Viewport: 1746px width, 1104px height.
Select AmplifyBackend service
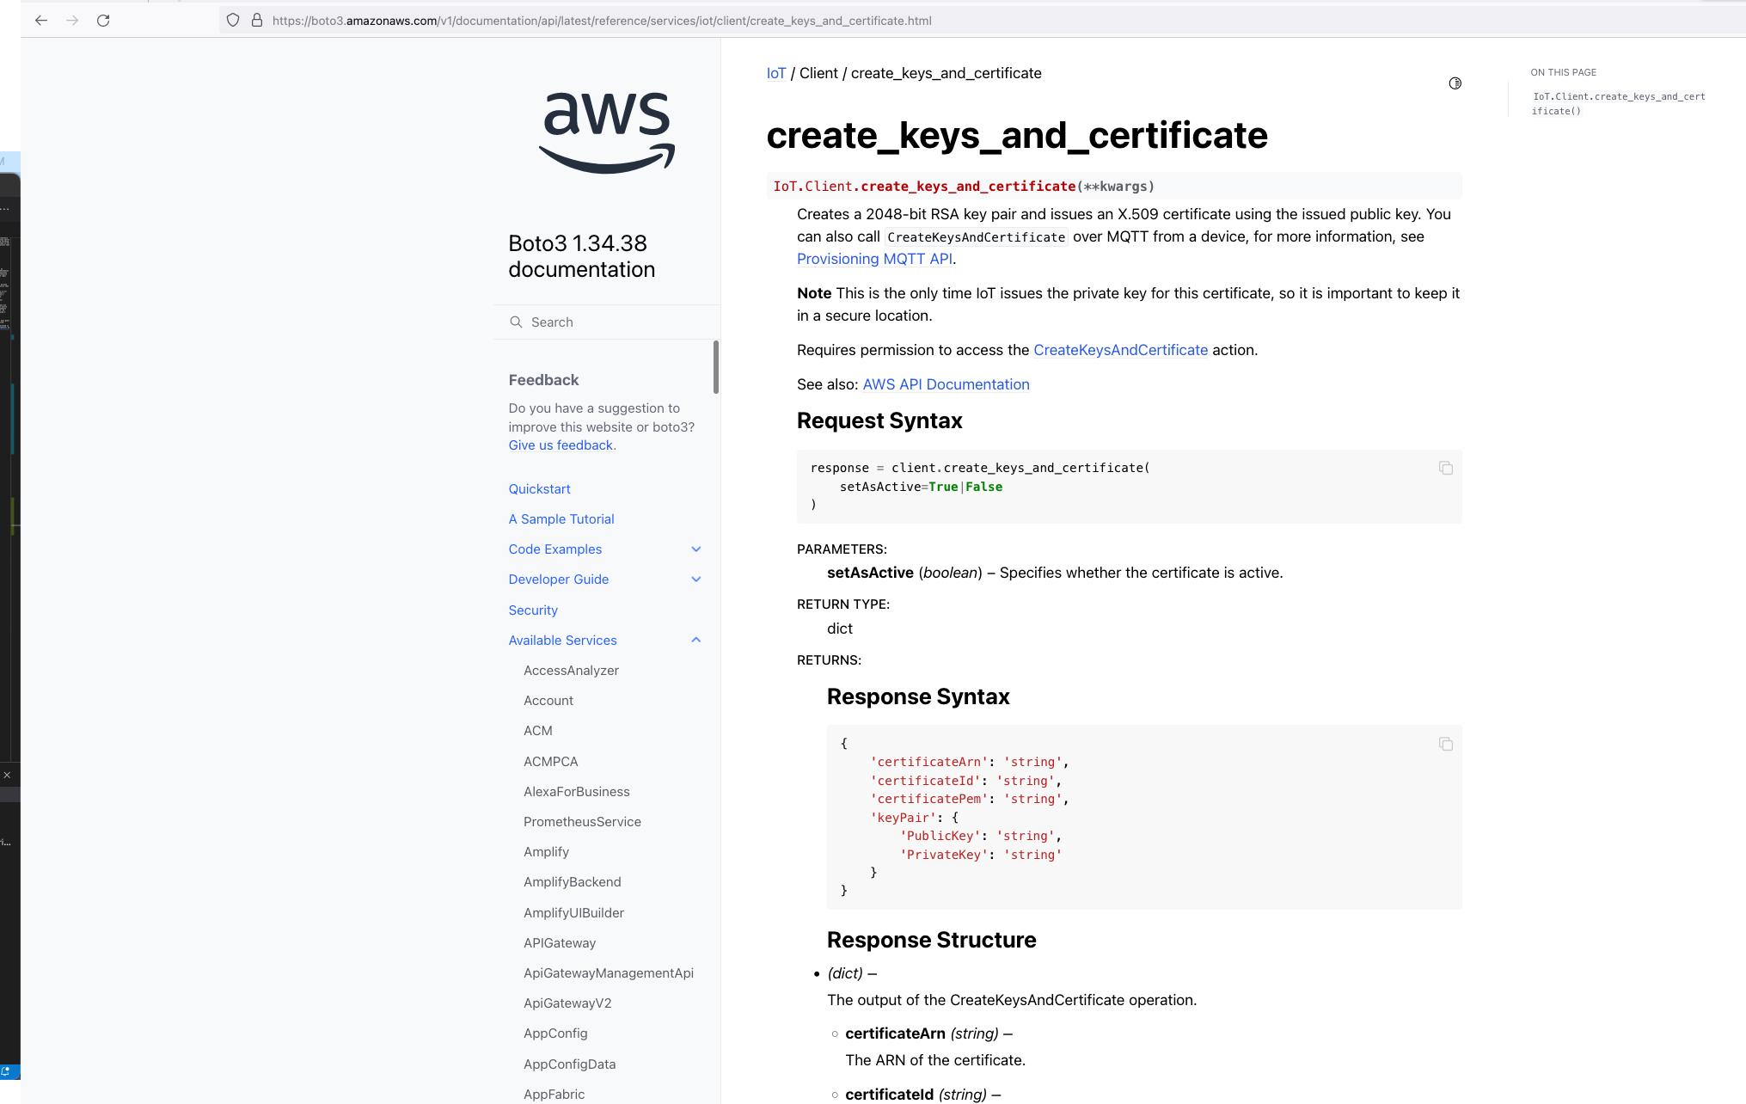573,882
